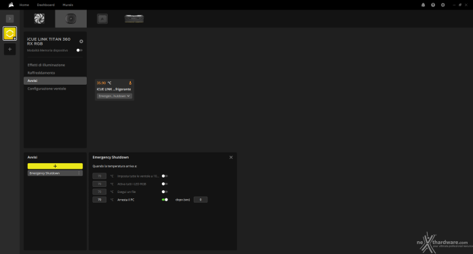Edit temperature field for 'Attiva tutti i LED RGB'
Screen dimensions: 473x254
99,184
